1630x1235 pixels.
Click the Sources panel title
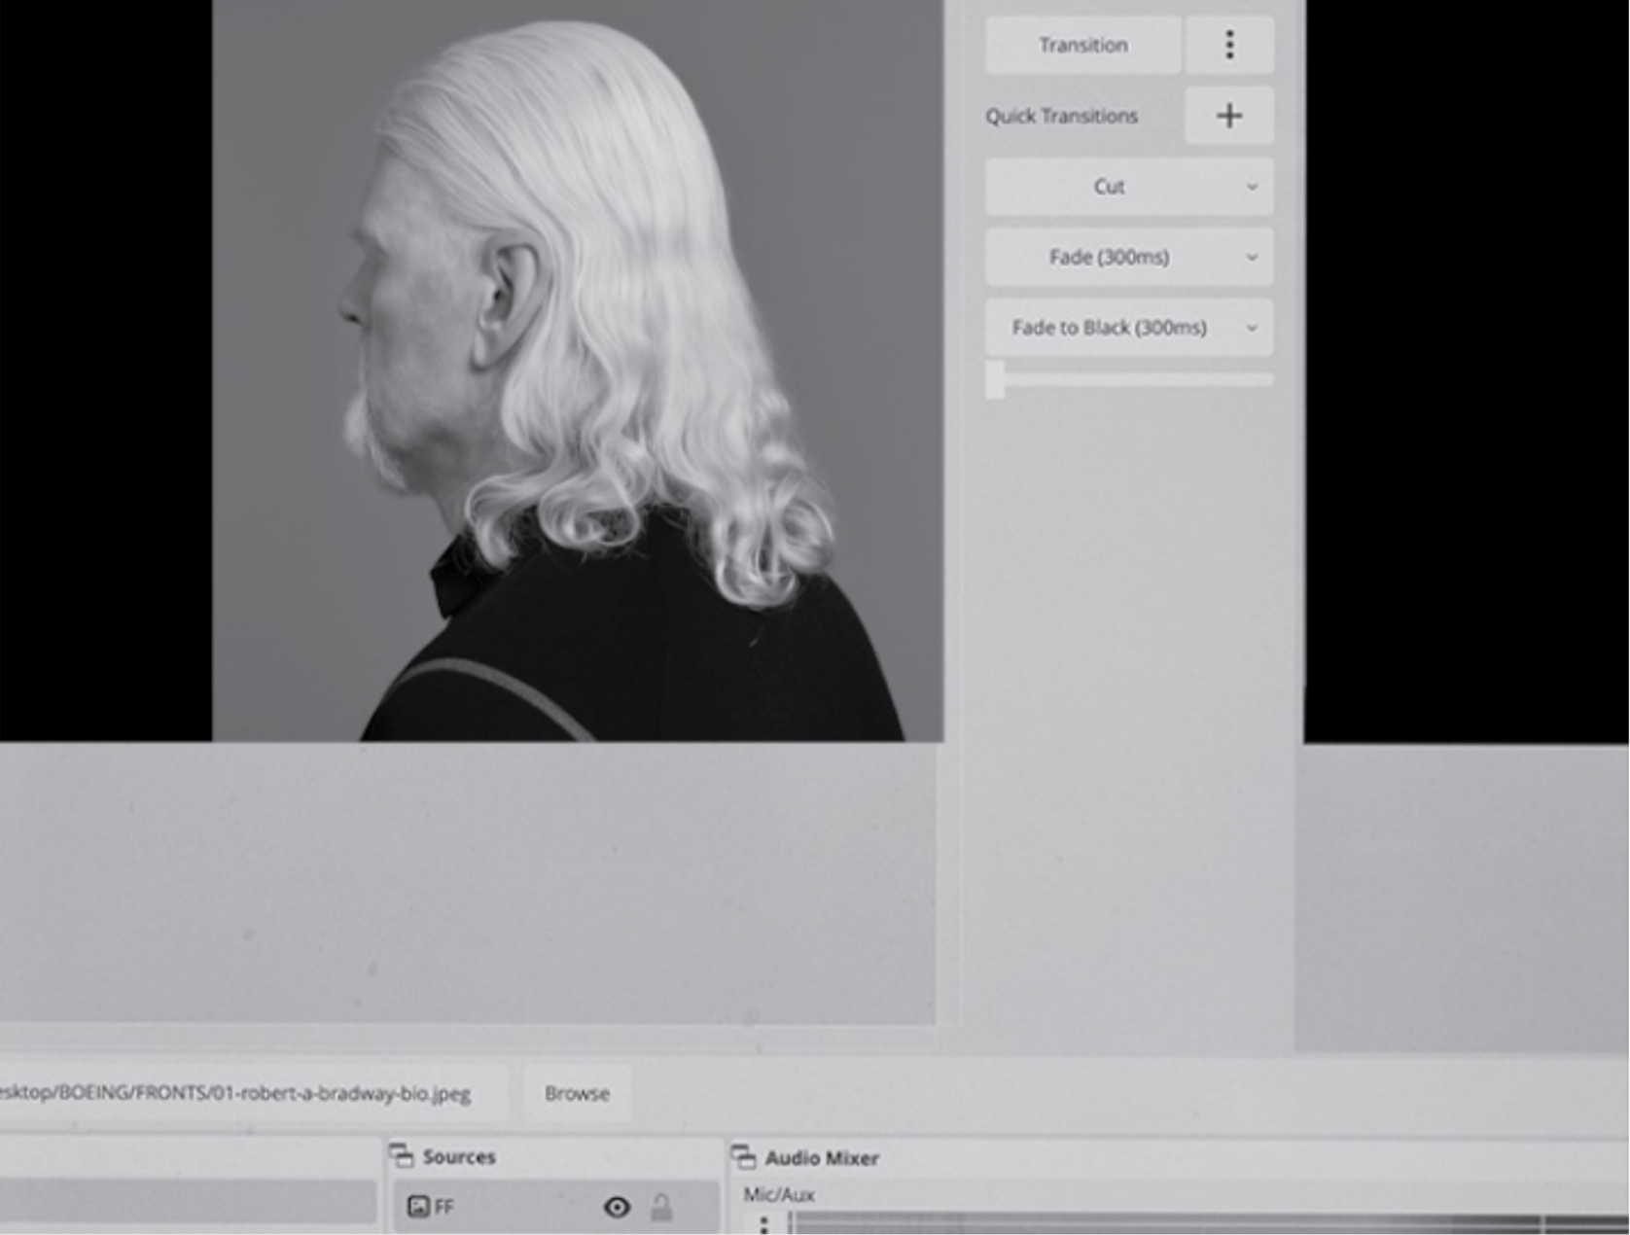click(x=459, y=1156)
